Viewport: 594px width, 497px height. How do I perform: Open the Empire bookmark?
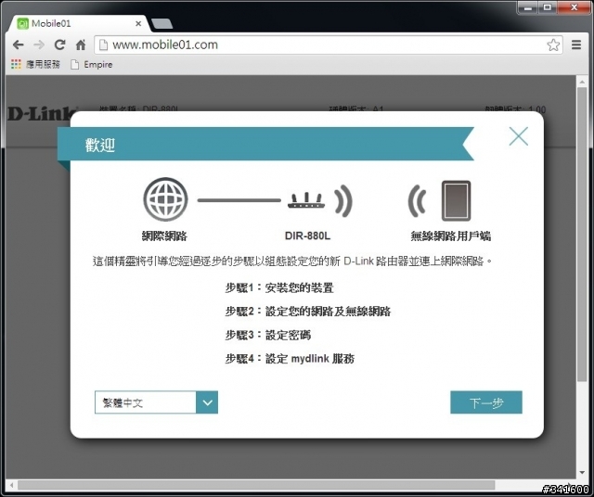tap(92, 65)
